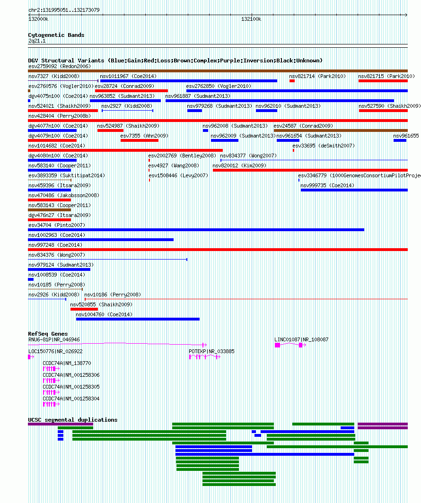Click esv33695 (deSmith2007) label

pyautogui.click(x=324, y=146)
